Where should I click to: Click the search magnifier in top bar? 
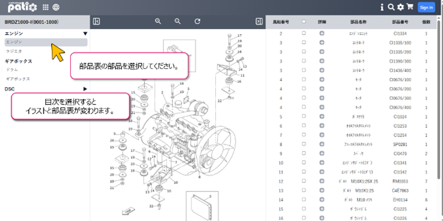[391, 7]
